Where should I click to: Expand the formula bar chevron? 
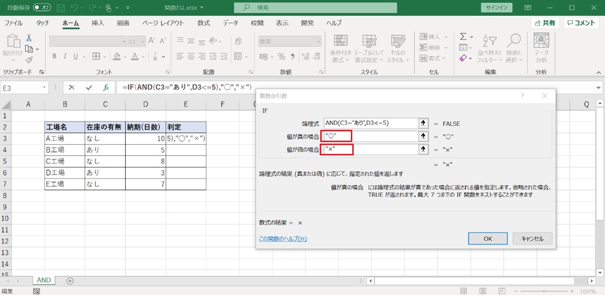(599, 88)
